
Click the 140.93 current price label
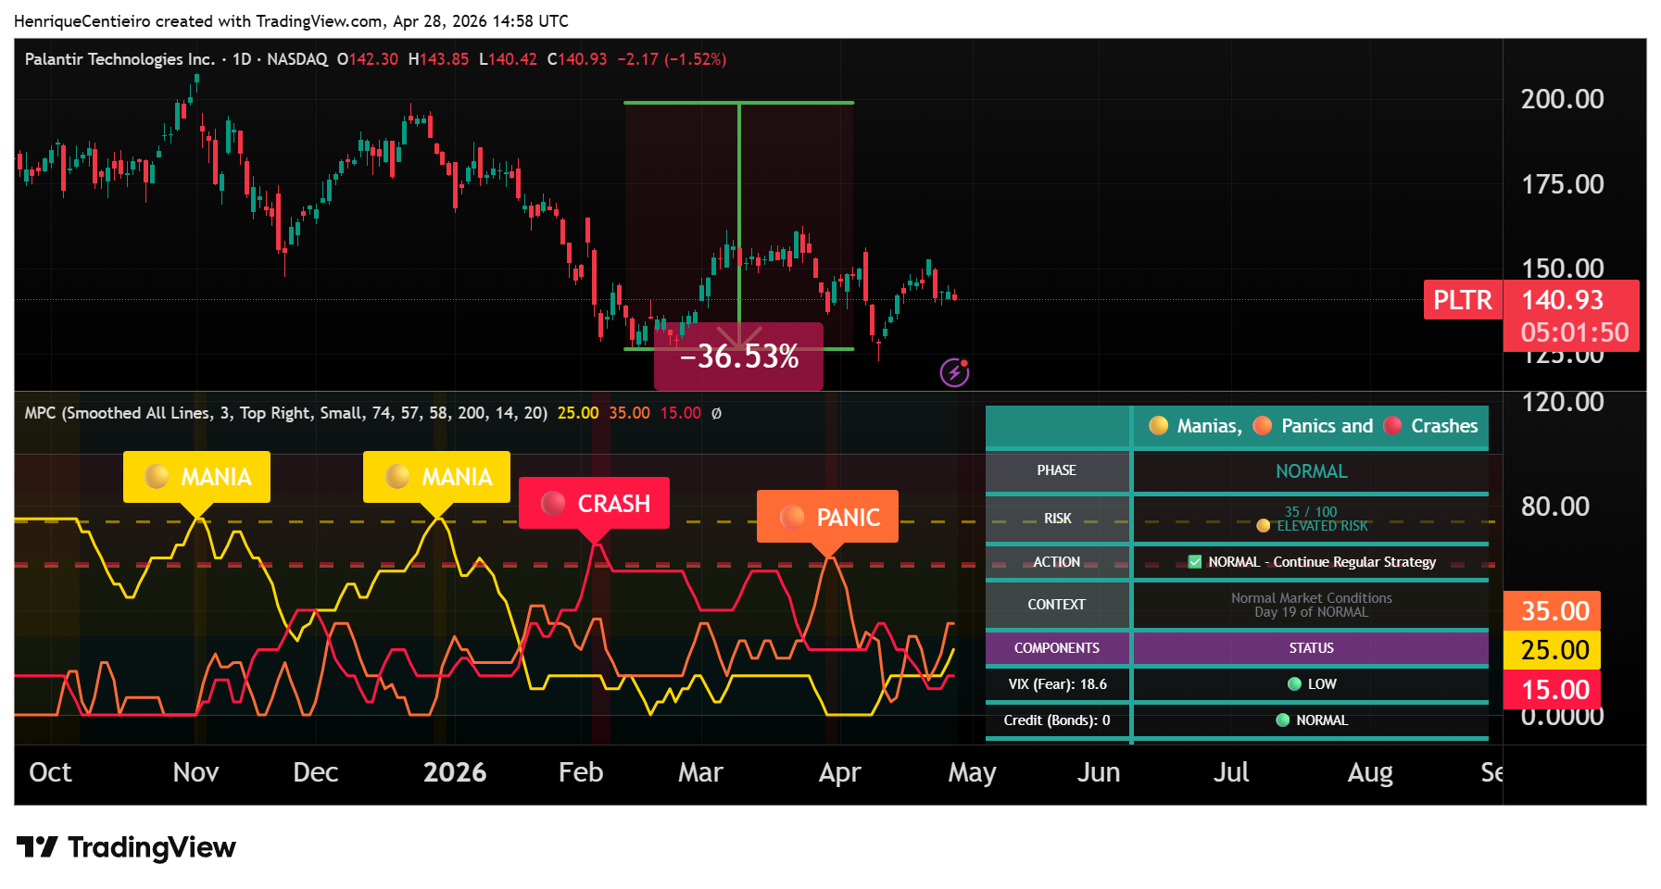(x=1563, y=300)
